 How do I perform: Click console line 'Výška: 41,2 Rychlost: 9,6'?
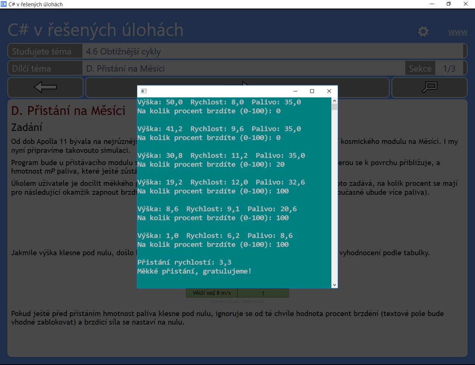pos(219,129)
